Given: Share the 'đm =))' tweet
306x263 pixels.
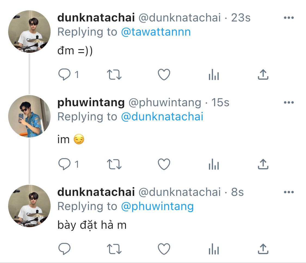Looking at the screenshot, I should [263, 75].
